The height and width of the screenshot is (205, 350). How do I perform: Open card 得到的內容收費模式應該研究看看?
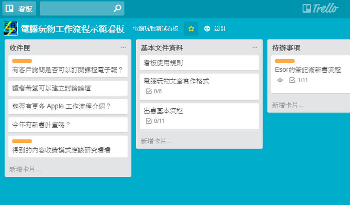(68, 147)
